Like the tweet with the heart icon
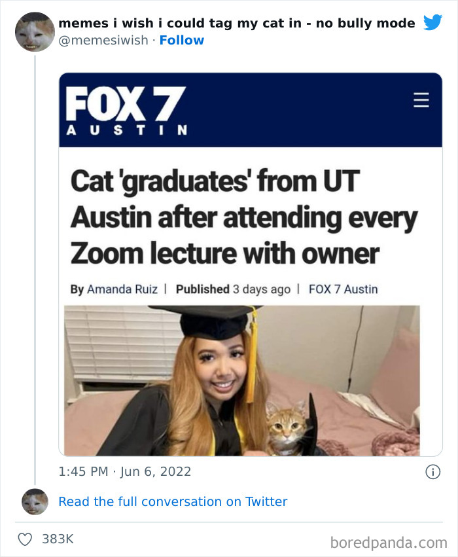 click(25, 538)
